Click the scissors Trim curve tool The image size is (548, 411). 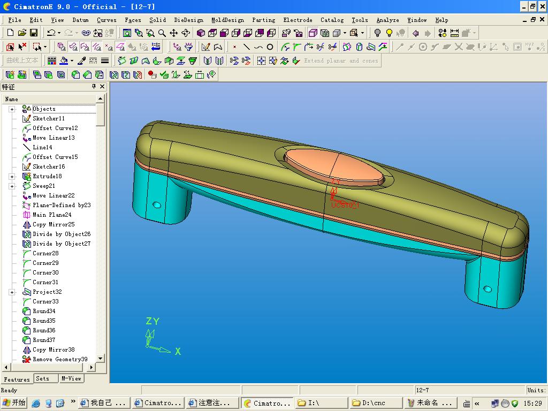point(320,47)
